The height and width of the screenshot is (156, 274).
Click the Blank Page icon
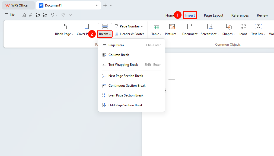[x=64, y=27]
